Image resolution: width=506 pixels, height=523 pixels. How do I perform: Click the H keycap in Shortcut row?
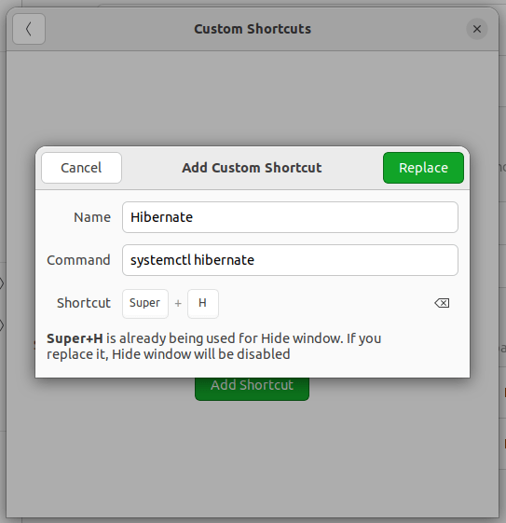pos(202,304)
